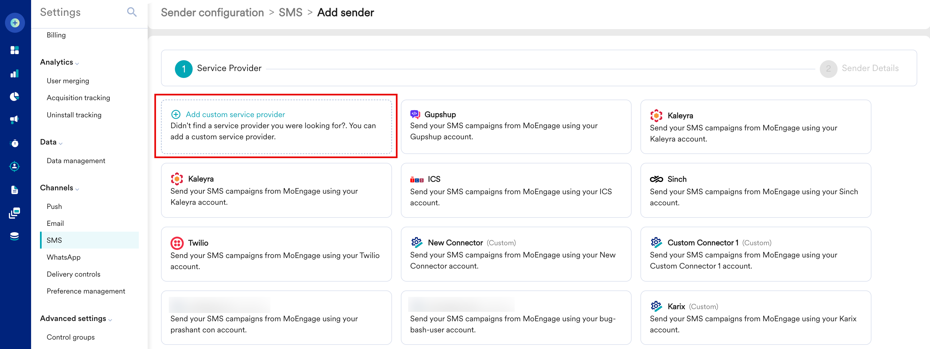Open the WhatsApp channel settings

pyautogui.click(x=64, y=257)
